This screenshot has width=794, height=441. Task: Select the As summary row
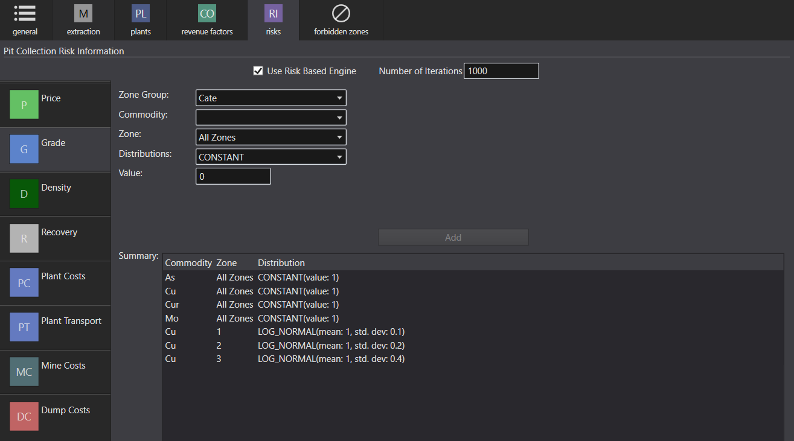(x=473, y=278)
